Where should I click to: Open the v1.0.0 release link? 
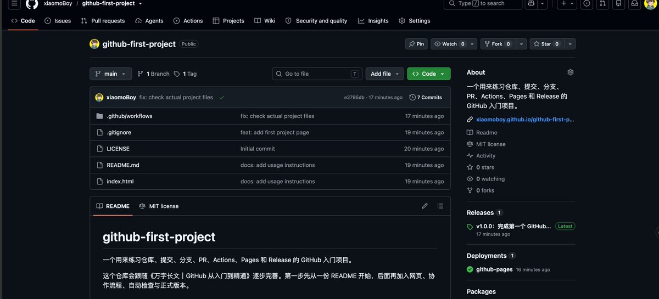tap(513, 226)
